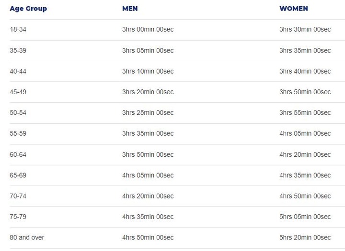
Task: Click men's 4hrs 50min 00sec time
Action: coord(148,238)
